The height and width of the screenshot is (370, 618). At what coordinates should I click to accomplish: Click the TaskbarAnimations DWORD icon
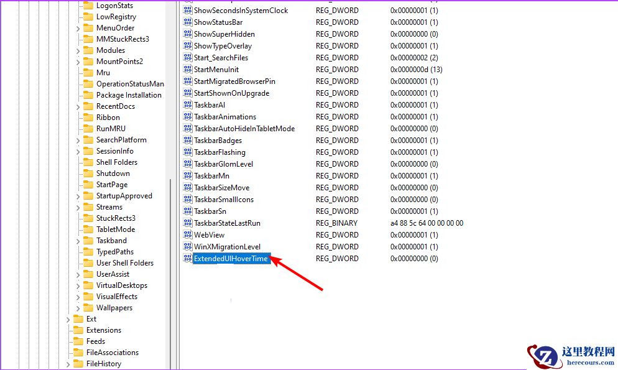[x=188, y=117]
